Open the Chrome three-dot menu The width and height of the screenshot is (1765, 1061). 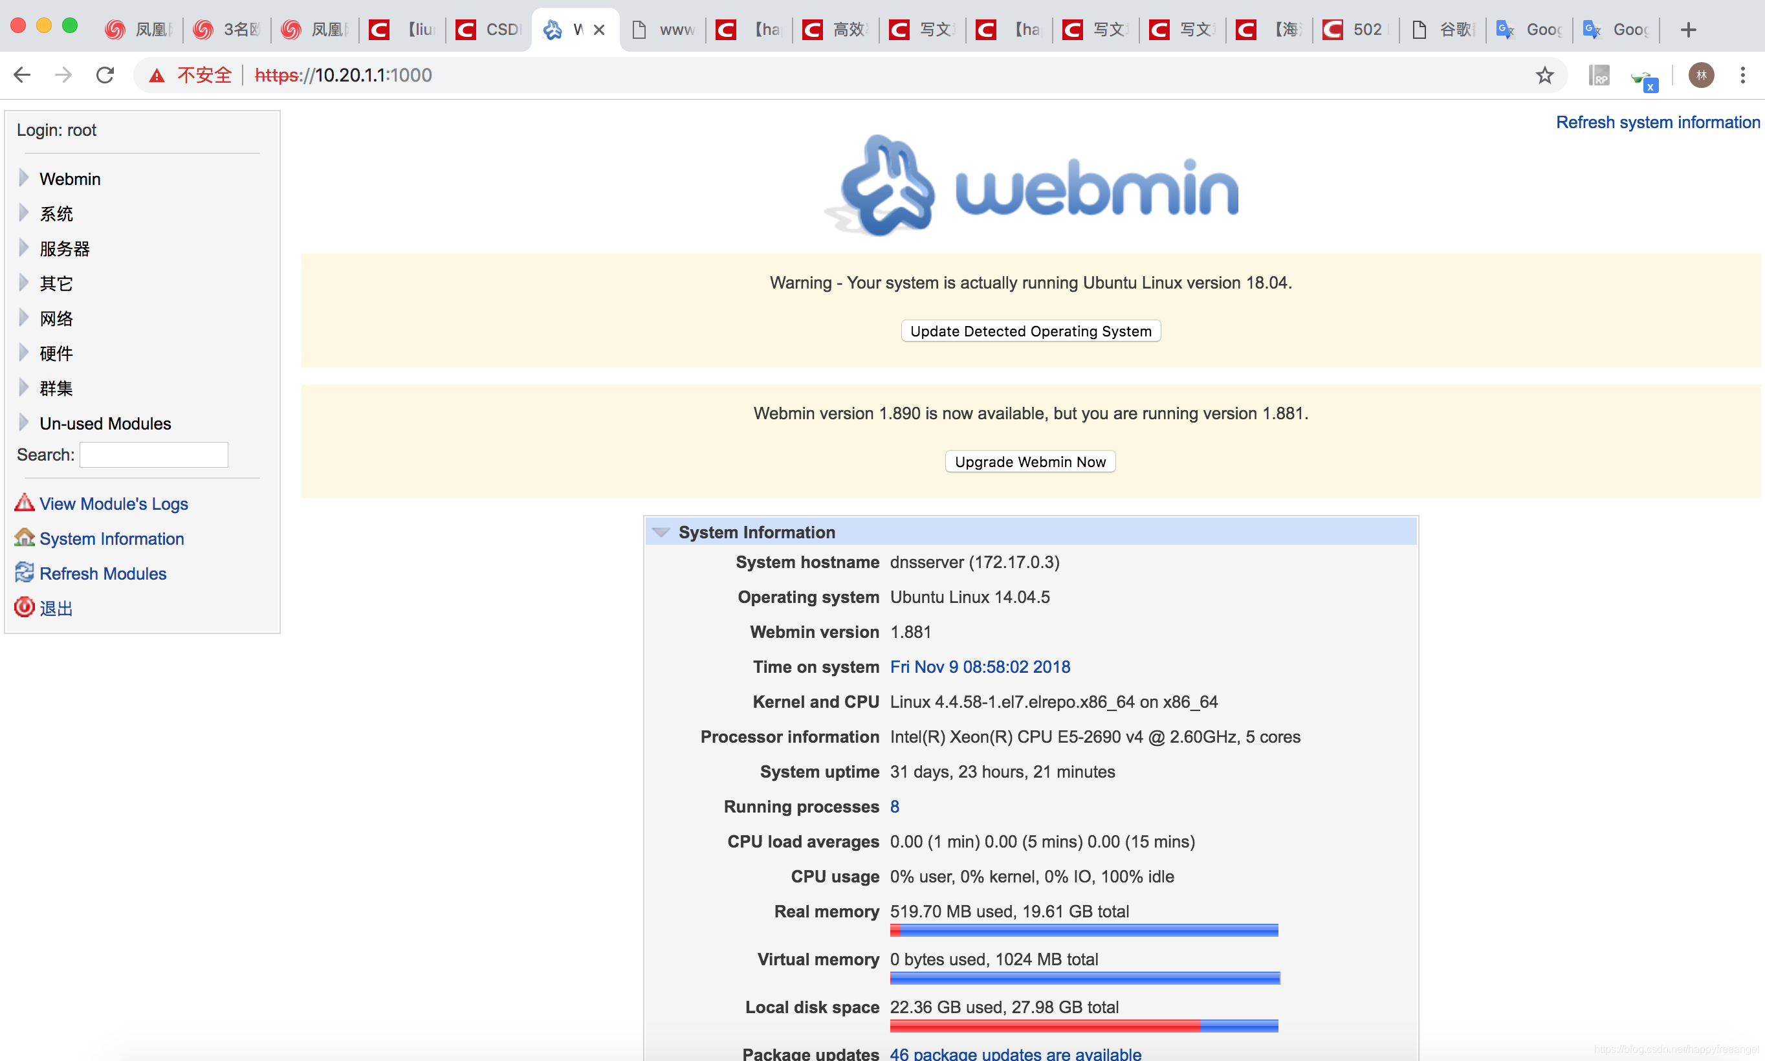tap(1743, 75)
